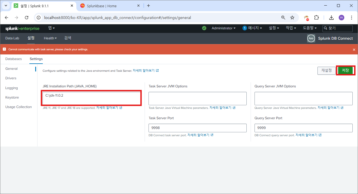The width and height of the screenshot is (358, 194).
Task: Open 검색 in the app navigation
Action: 68,38
